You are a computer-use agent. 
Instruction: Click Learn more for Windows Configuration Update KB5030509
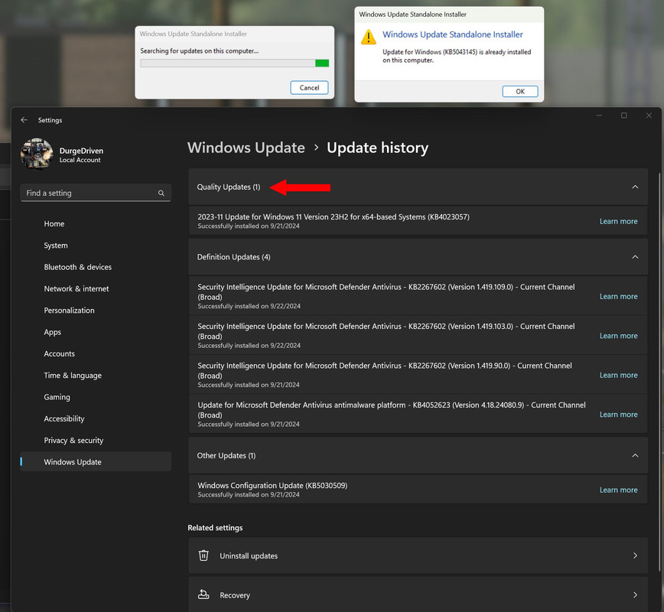click(618, 490)
